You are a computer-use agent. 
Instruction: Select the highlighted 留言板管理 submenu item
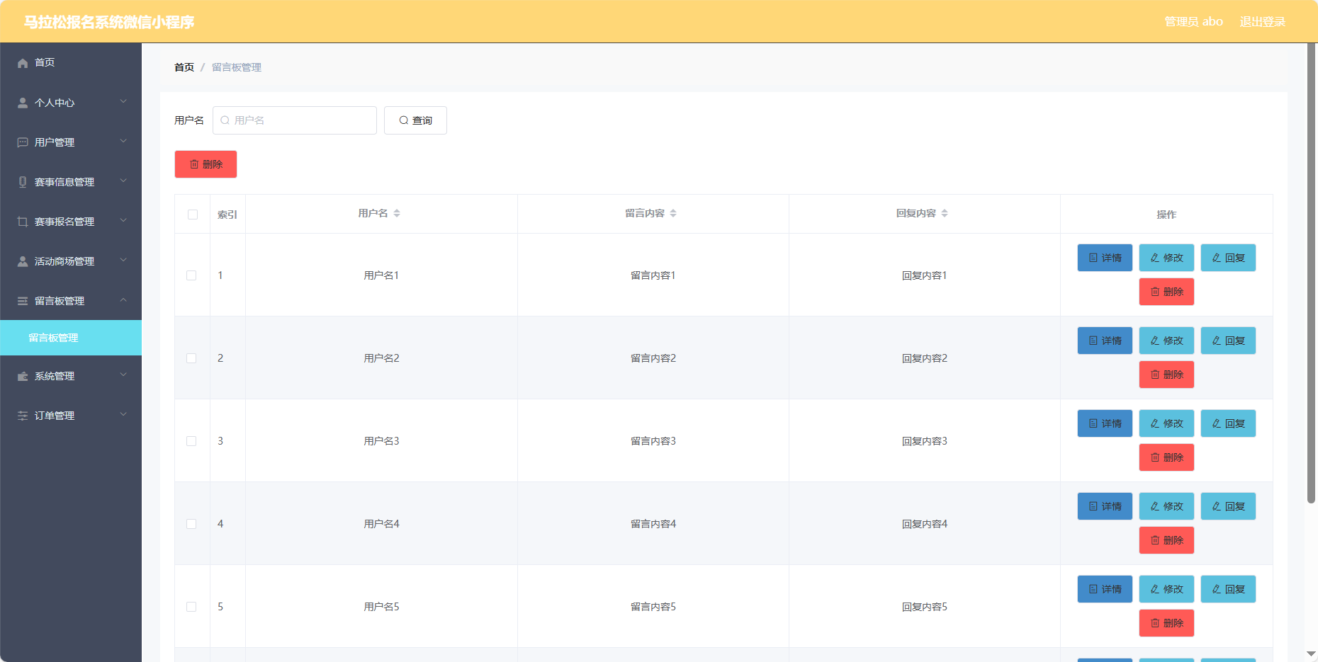point(71,338)
